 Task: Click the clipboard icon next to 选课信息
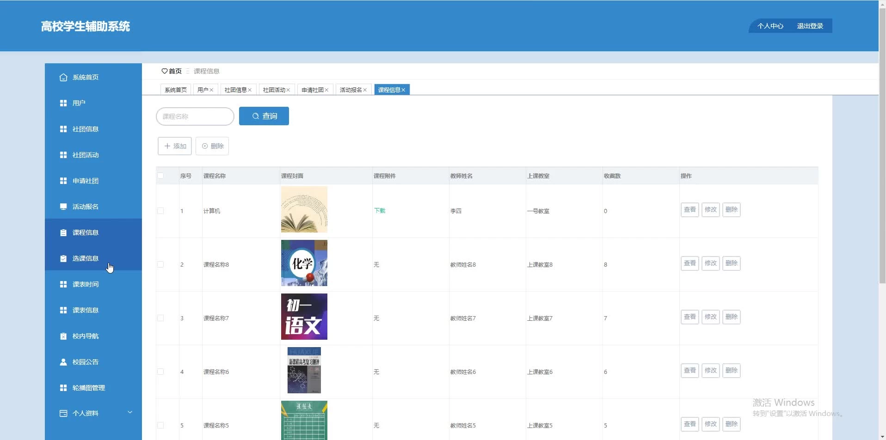63,258
